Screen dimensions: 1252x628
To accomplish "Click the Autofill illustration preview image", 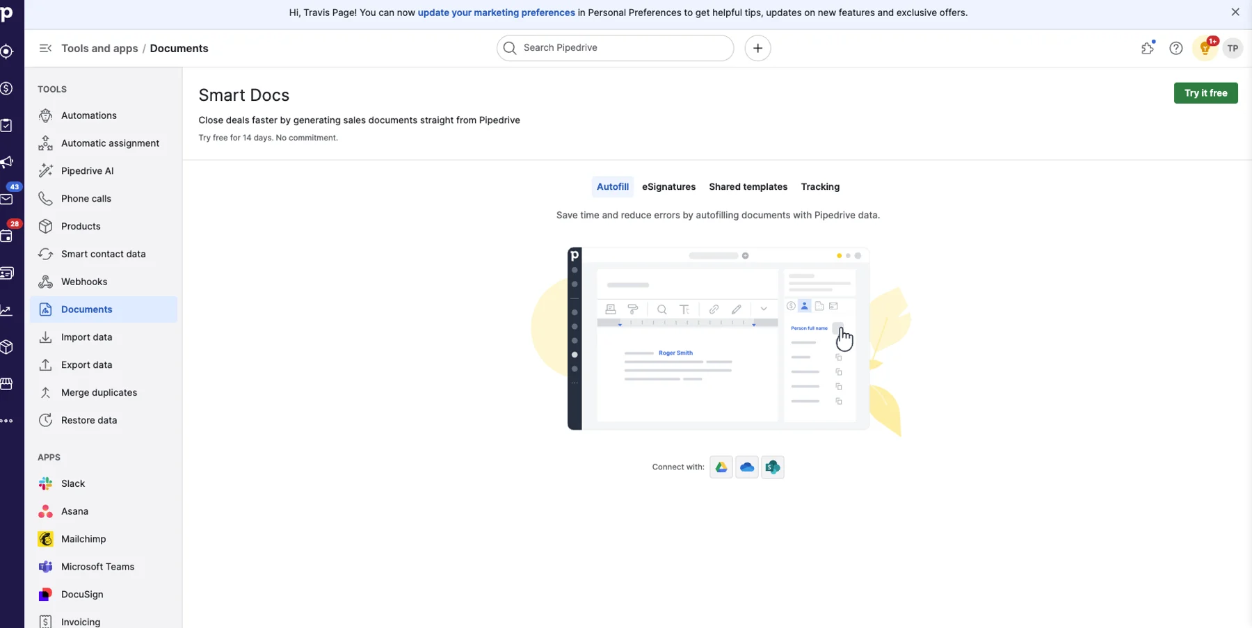I will point(721,341).
